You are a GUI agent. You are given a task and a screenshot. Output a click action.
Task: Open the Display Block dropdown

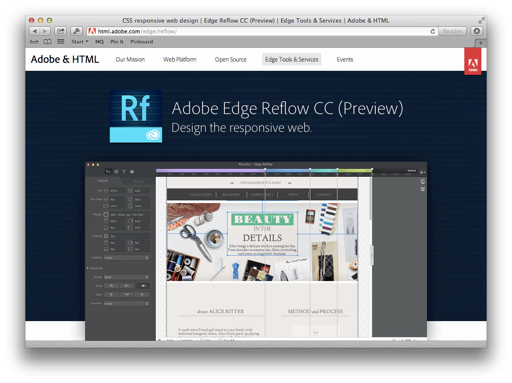pos(126,277)
